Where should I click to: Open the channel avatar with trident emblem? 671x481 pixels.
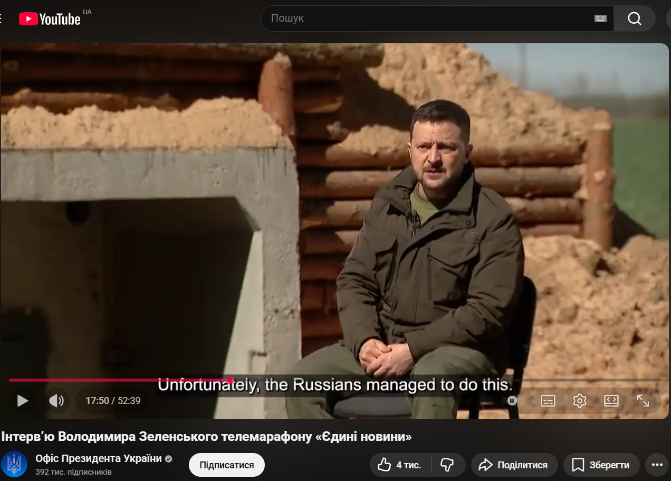pyautogui.click(x=14, y=465)
